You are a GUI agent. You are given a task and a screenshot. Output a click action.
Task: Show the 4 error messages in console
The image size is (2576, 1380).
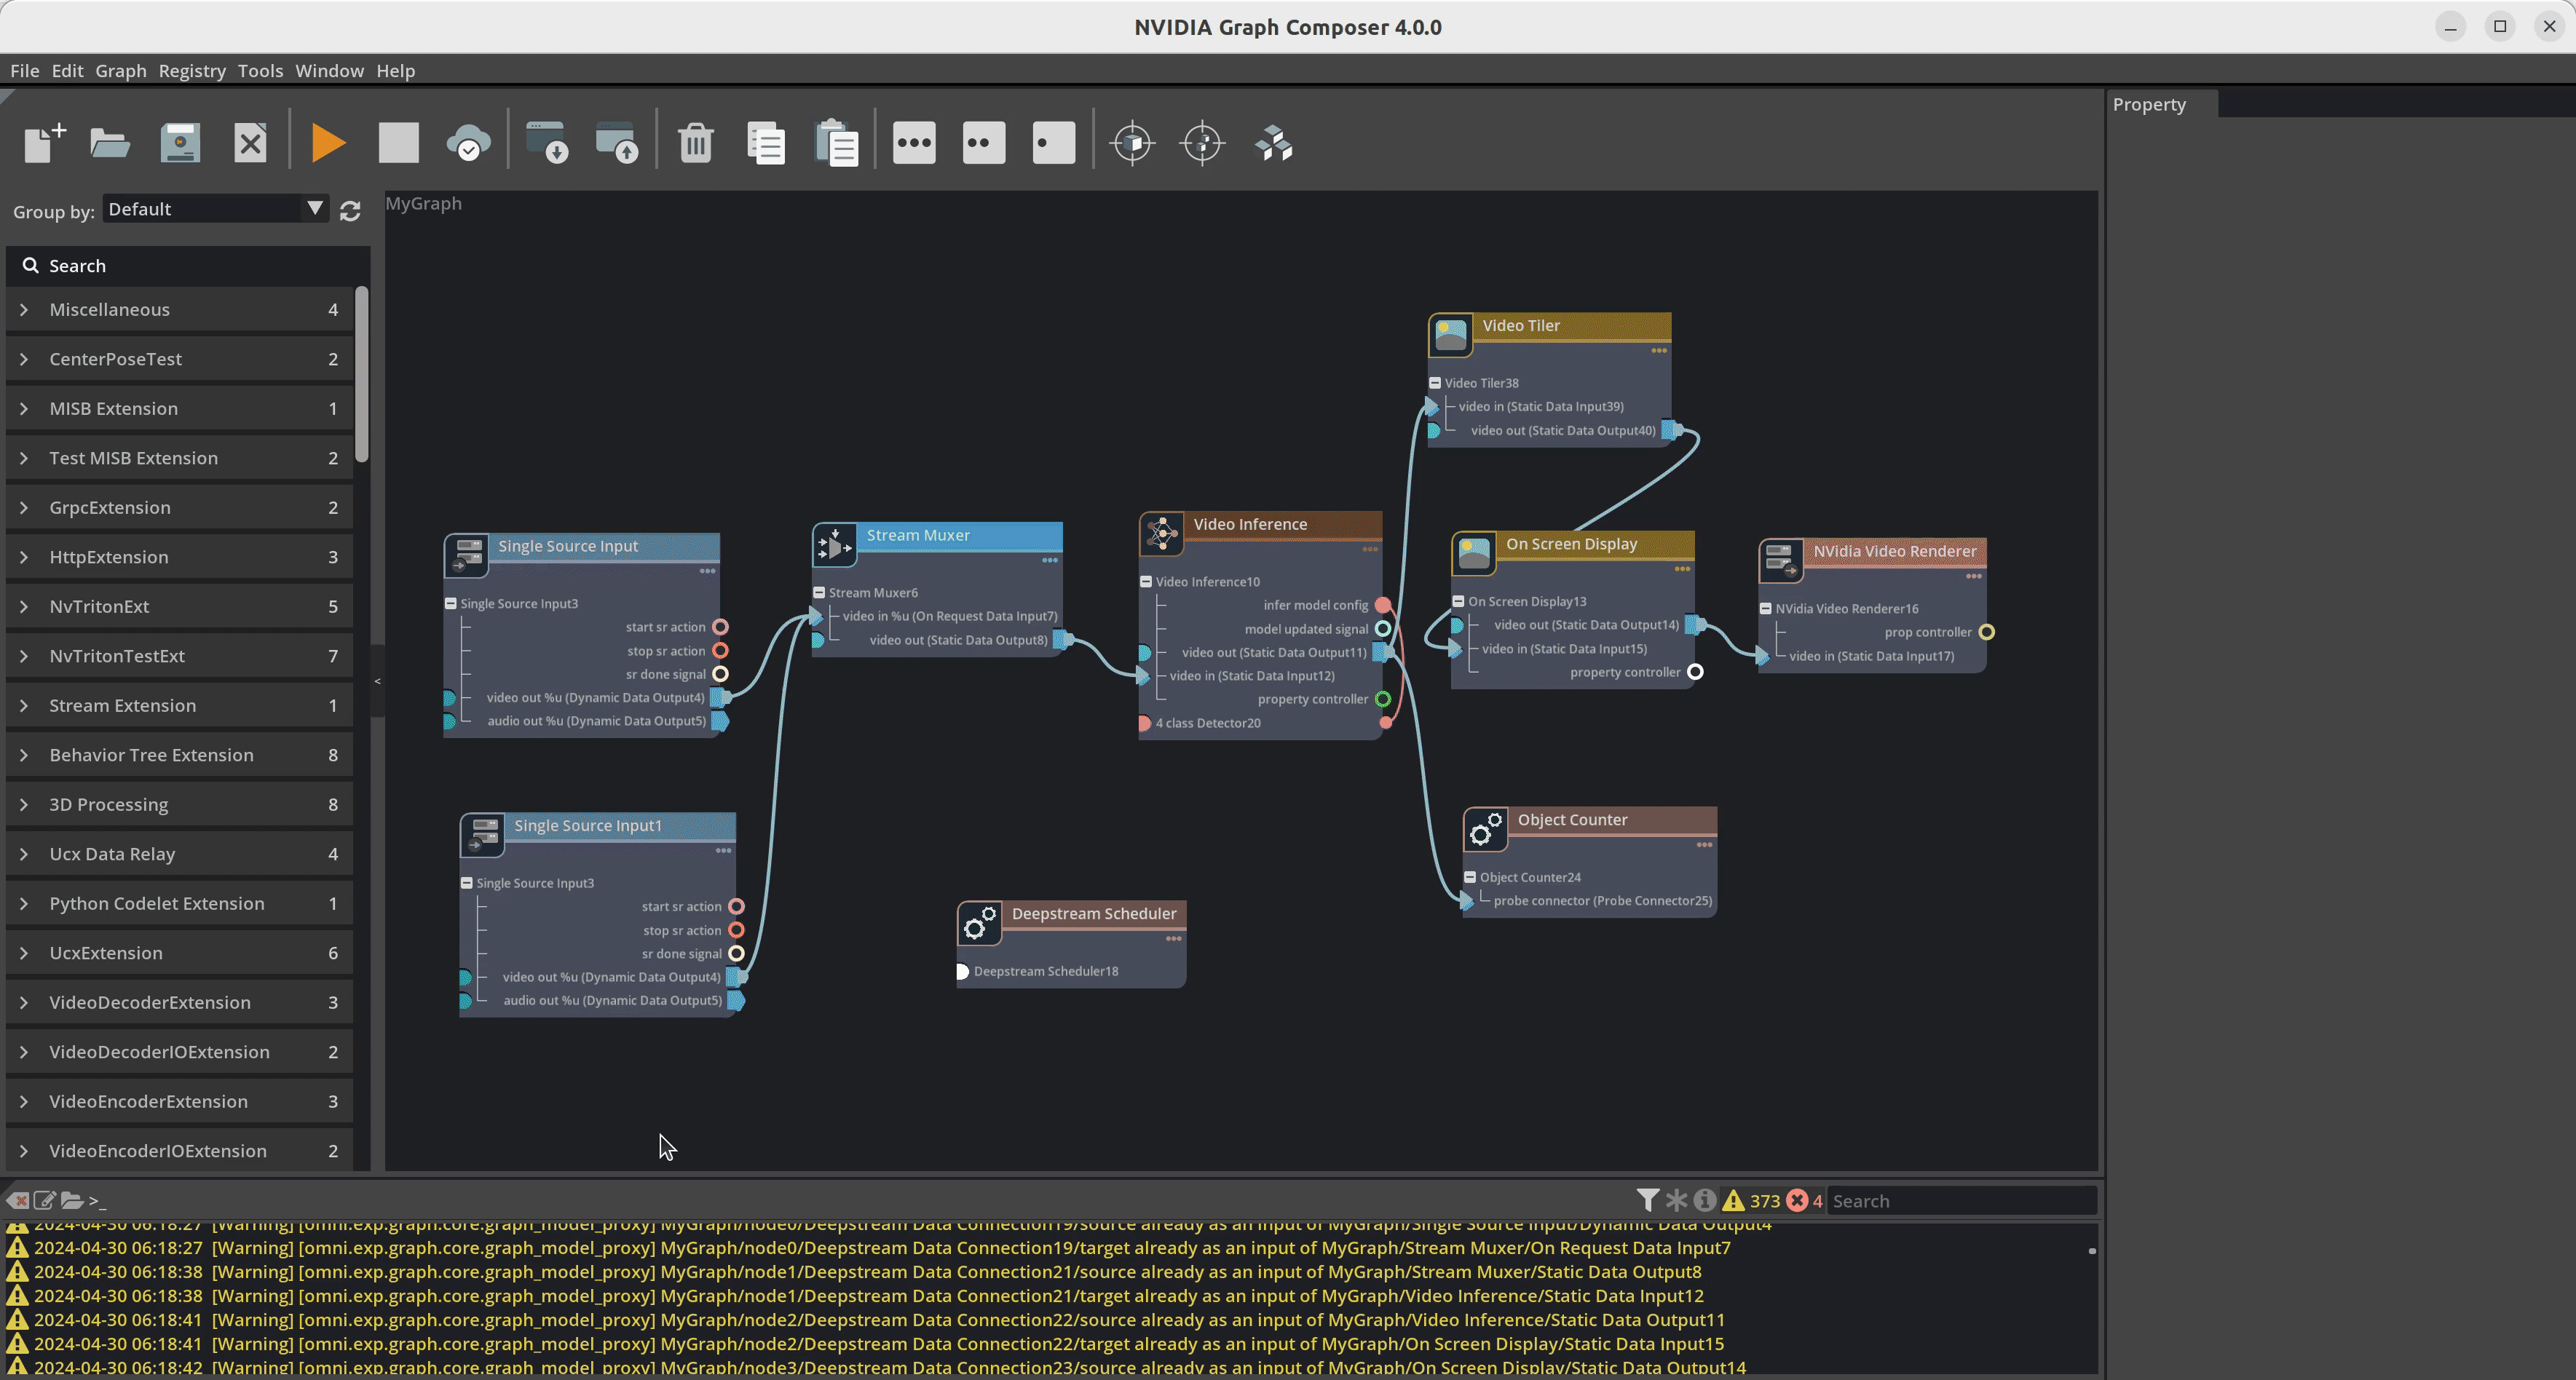click(1799, 1200)
